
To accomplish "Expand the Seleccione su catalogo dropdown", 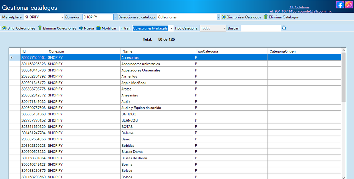I will coord(218,17).
